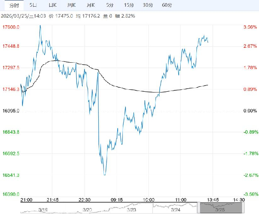Switch to the 30分 interval tab
The height and width of the screenshot is (214, 259).
pos(148,5)
